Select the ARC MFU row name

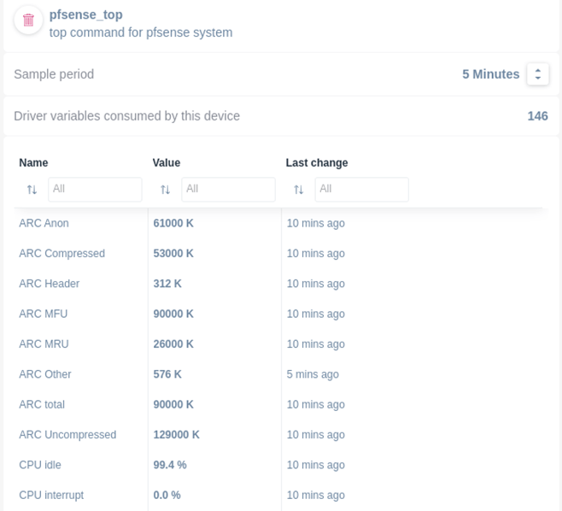coord(44,314)
